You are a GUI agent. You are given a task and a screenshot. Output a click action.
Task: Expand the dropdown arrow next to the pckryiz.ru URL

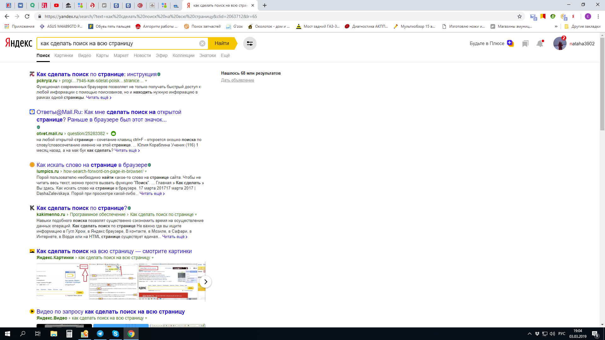click(146, 81)
